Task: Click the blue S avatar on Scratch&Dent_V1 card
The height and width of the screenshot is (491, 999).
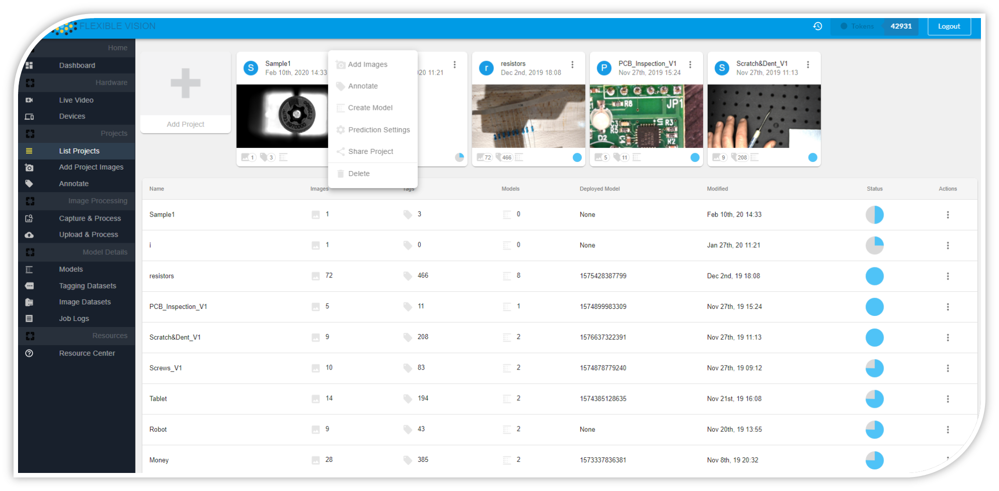Action: (x=722, y=68)
